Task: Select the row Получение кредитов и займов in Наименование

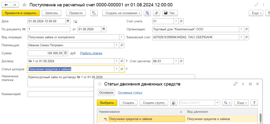Action: 147,119
